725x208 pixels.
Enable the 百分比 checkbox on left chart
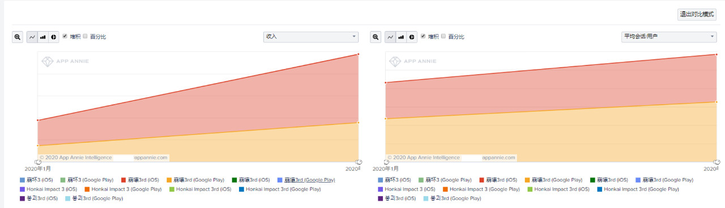tap(86, 36)
